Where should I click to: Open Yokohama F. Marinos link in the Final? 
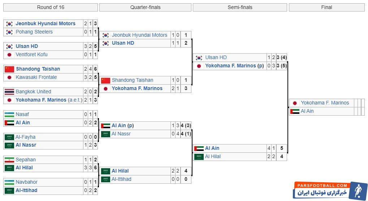pos(325,103)
